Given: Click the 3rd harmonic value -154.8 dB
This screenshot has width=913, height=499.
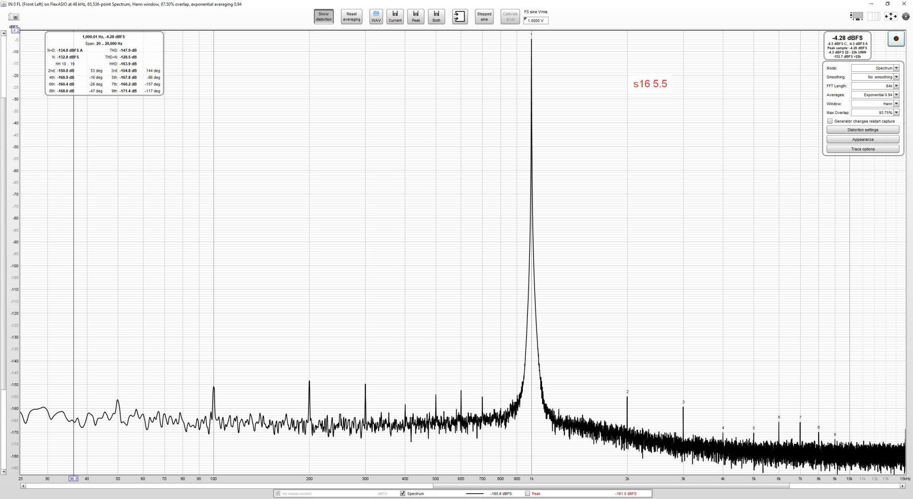Looking at the screenshot, I should tap(128, 71).
